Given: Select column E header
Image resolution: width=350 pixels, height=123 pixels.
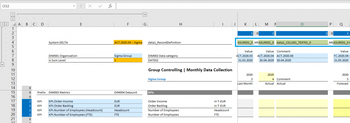Looking at the screenshot, I should [81, 24].
